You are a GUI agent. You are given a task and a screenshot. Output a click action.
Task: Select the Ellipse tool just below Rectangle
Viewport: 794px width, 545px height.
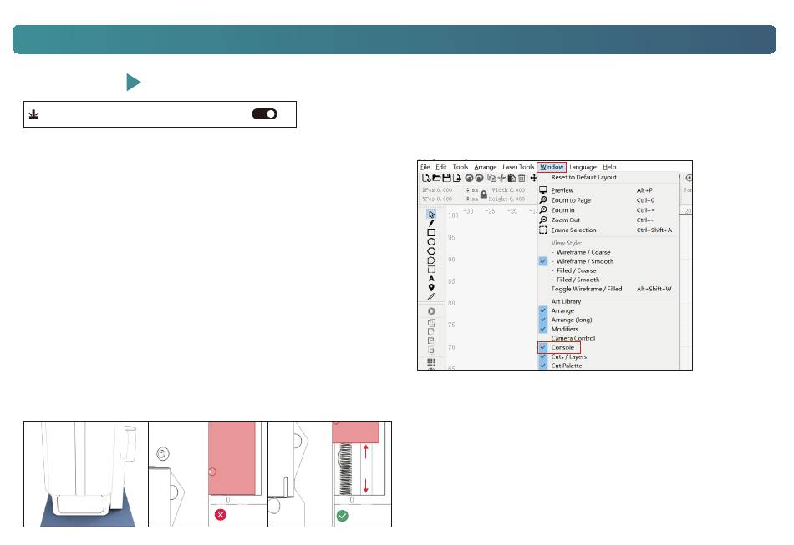pyautogui.click(x=431, y=242)
